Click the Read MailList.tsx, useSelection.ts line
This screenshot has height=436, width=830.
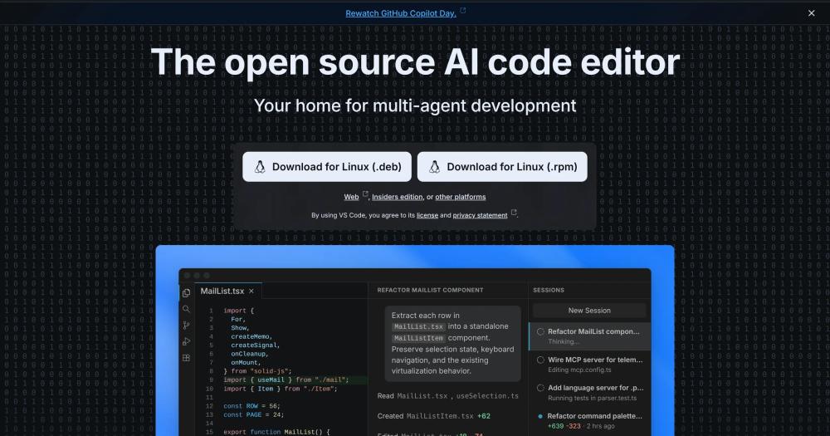pos(448,396)
